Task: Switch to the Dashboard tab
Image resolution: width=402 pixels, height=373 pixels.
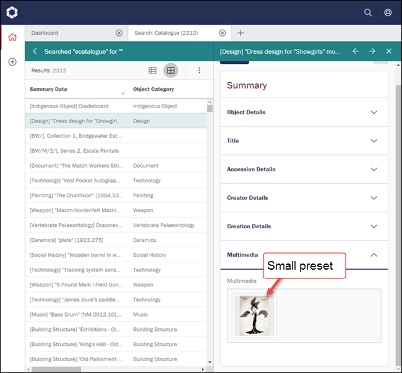Action: click(68, 33)
